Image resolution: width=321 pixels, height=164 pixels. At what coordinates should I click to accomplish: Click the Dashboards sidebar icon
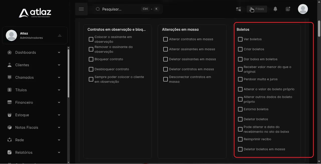tap(10, 52)
